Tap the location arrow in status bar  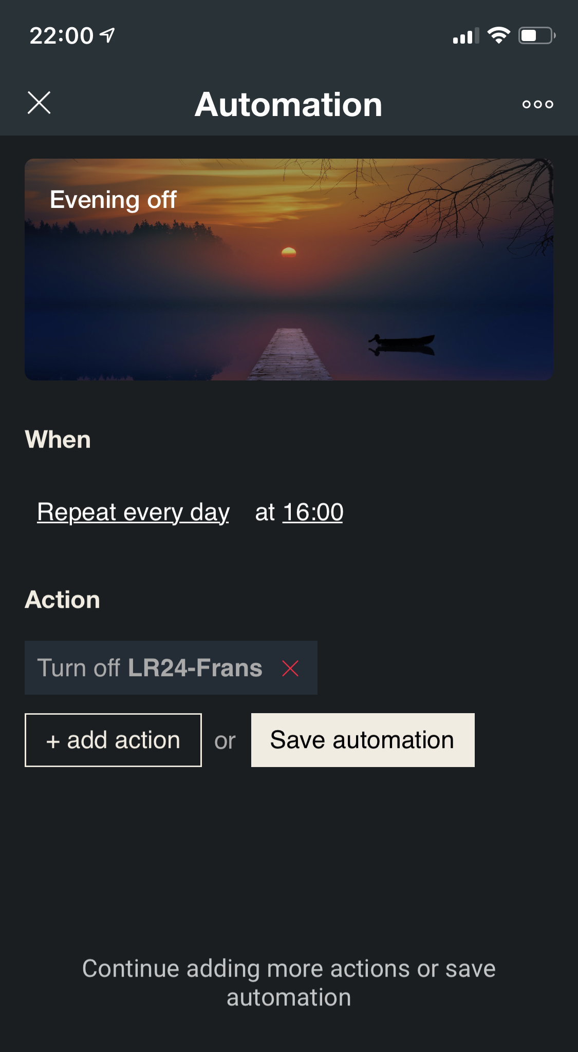107,35
